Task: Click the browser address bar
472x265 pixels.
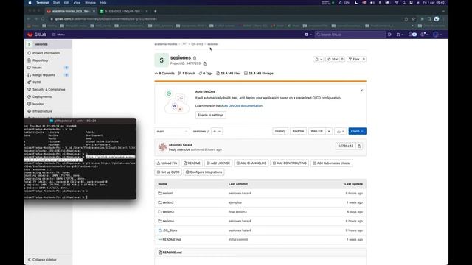Action: click(x=226, y=19)
